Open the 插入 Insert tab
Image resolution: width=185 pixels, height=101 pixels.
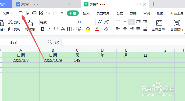tap(86, 13)
